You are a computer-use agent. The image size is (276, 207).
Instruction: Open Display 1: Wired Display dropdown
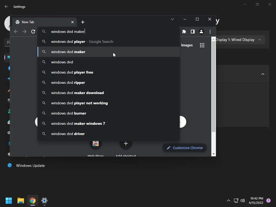240,40
